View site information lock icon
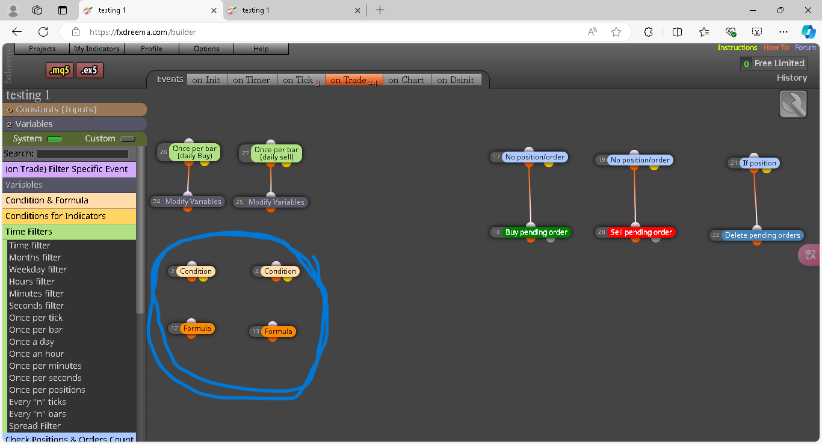 pos(75,32)
